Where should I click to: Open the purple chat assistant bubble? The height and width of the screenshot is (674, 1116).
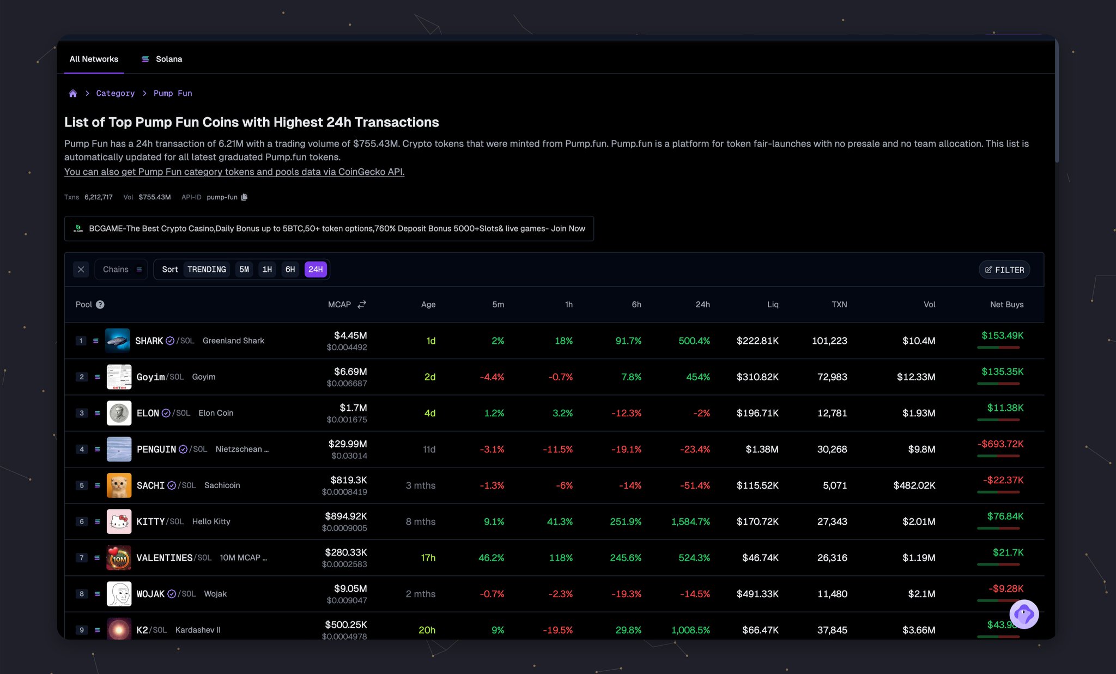[x=1023, y=614]
